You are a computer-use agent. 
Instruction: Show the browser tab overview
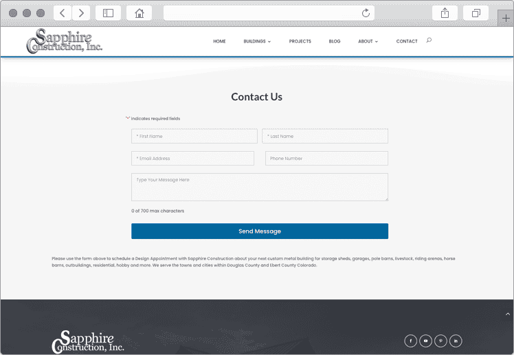pos(476,13)
